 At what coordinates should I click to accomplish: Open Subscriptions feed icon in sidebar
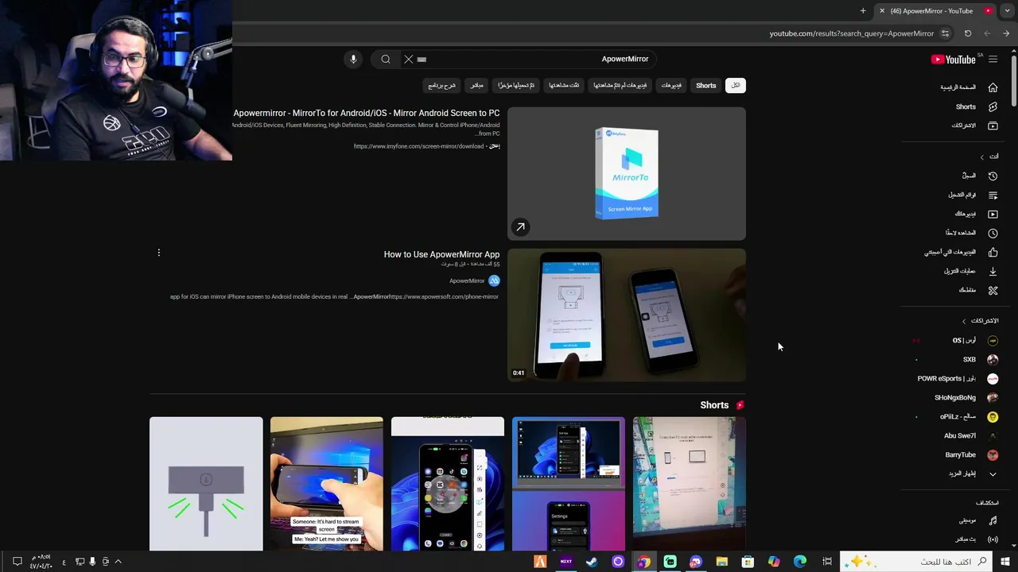[993, 126]
